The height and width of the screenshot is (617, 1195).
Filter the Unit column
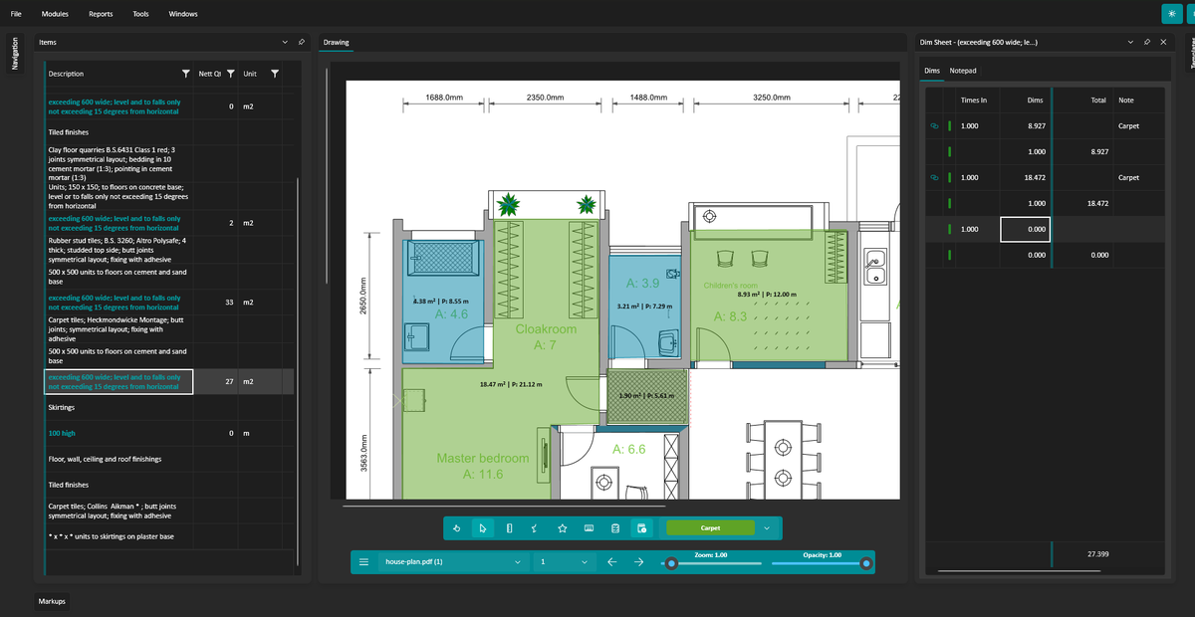pyautogui.click(x=275, y=74)
